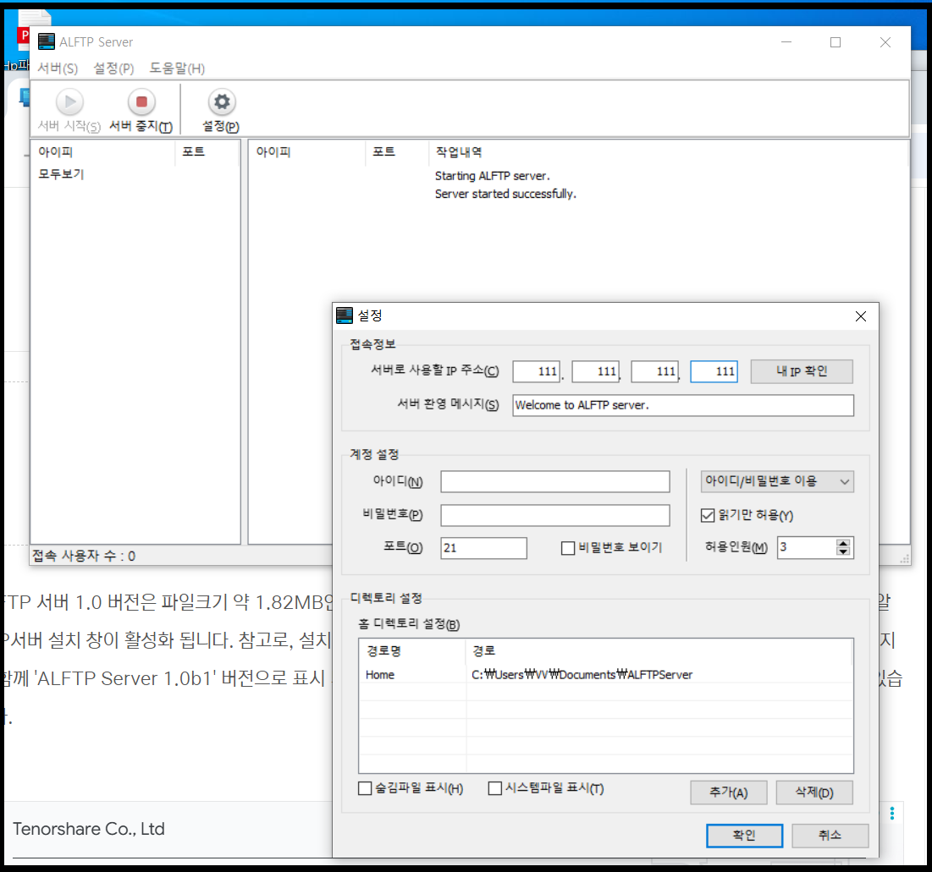Image resolution: width=932 pixels, height=872 pixels.
Task: Select 모두보기 in the left IP list
Action: 61,174
